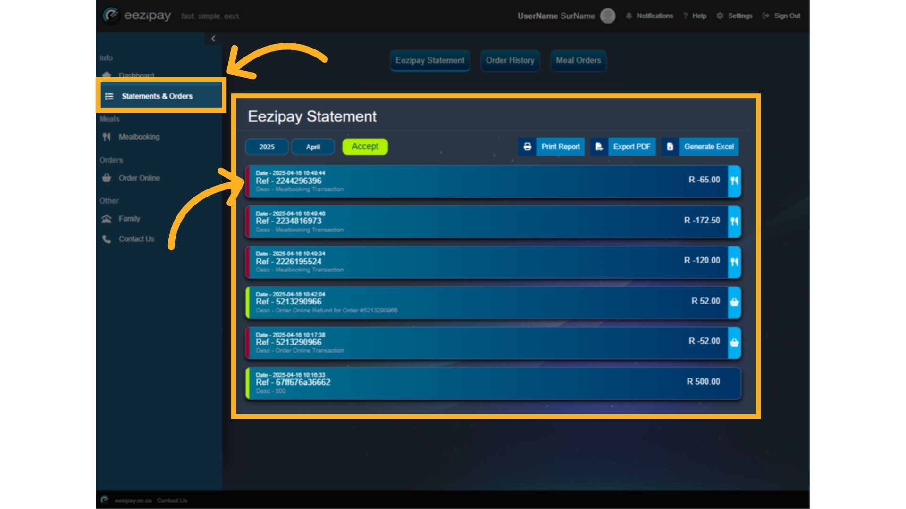
Task: Click the Excel file icon beside Generate Excel
Action: (670, 147)
